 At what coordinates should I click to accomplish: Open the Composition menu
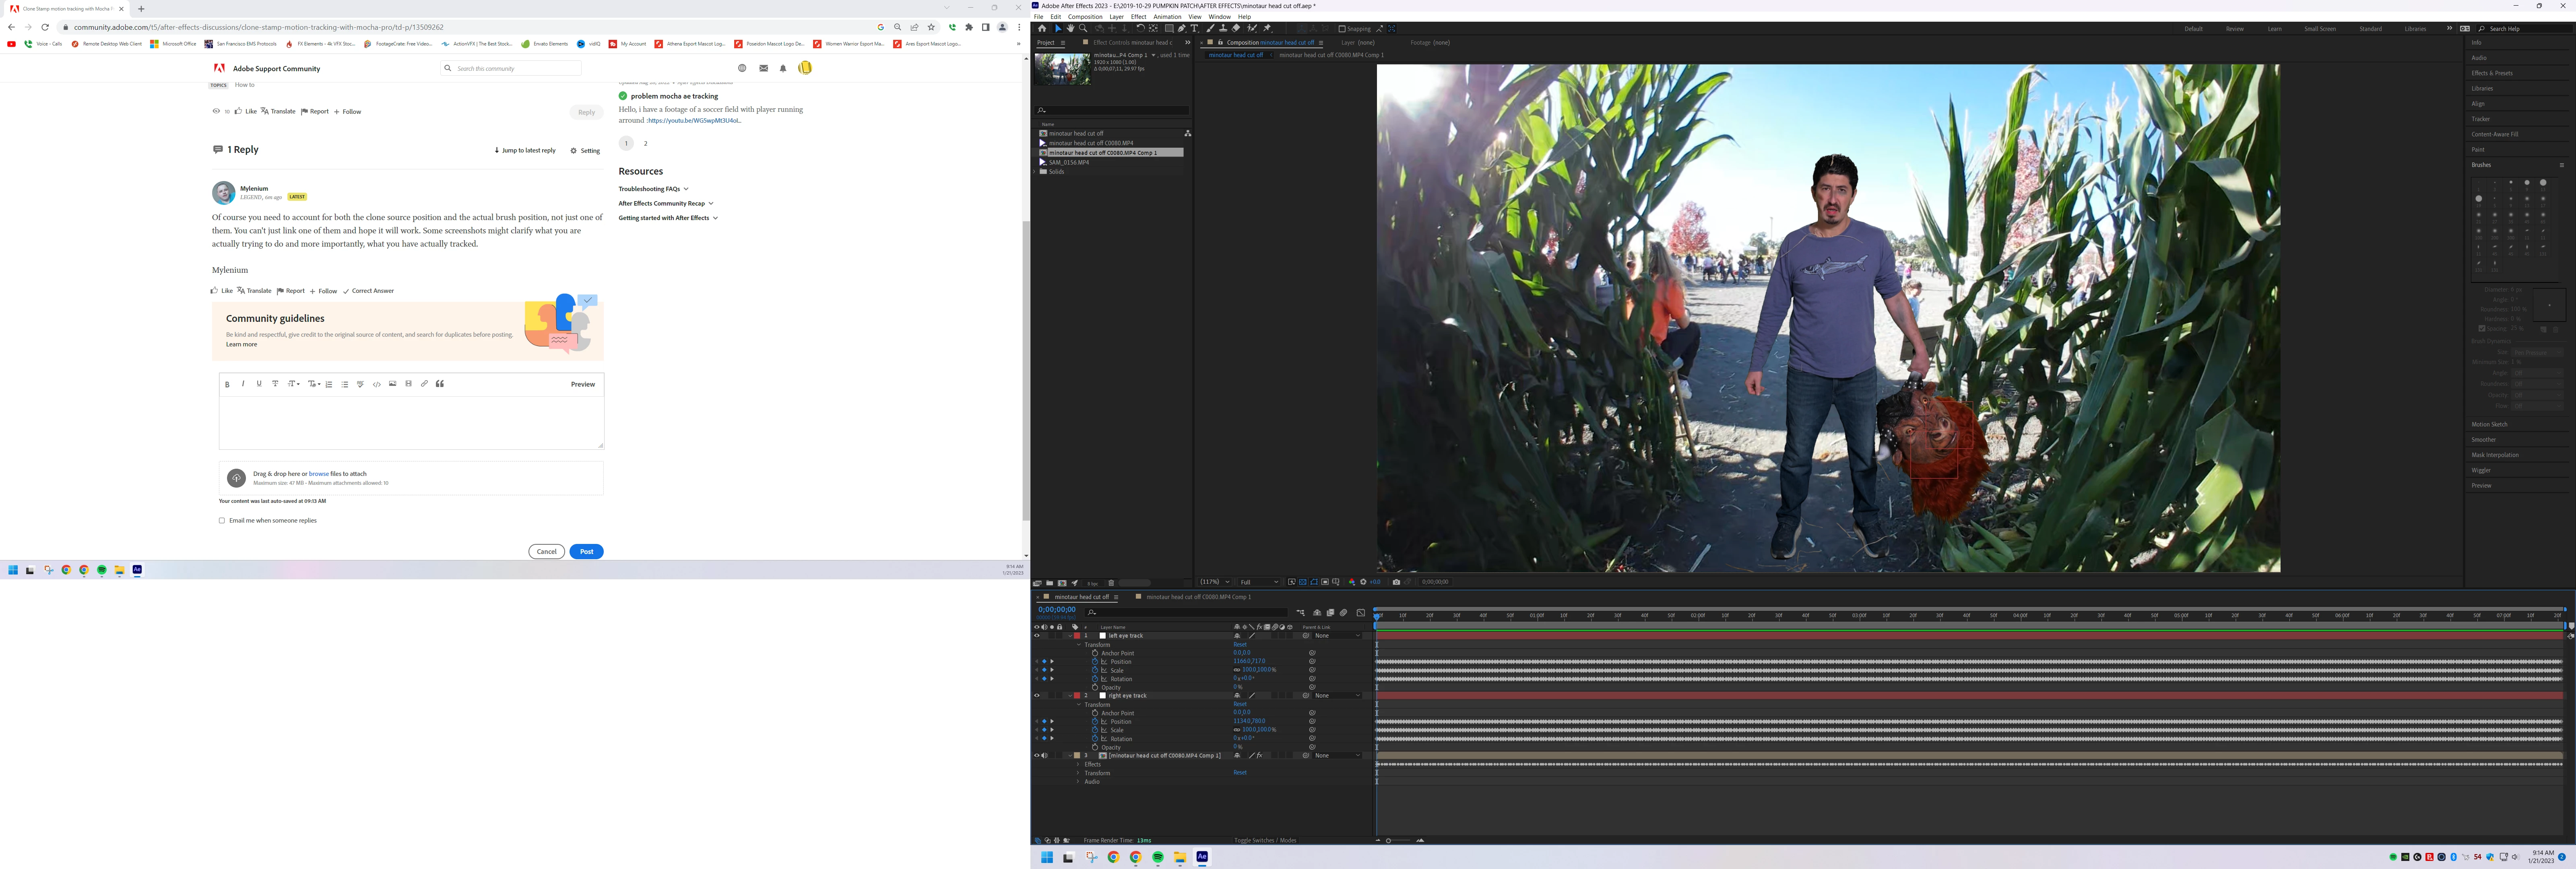[1085, 17]
